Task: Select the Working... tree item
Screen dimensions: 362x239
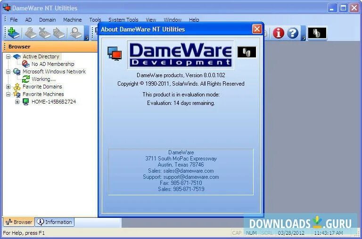Action: tap(44, 79)
